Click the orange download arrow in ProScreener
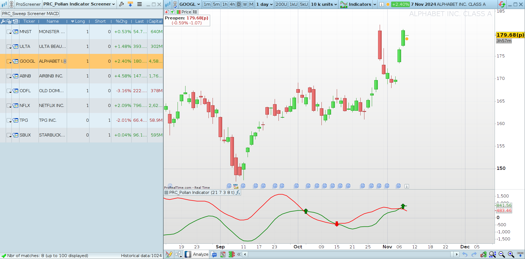 130,4
